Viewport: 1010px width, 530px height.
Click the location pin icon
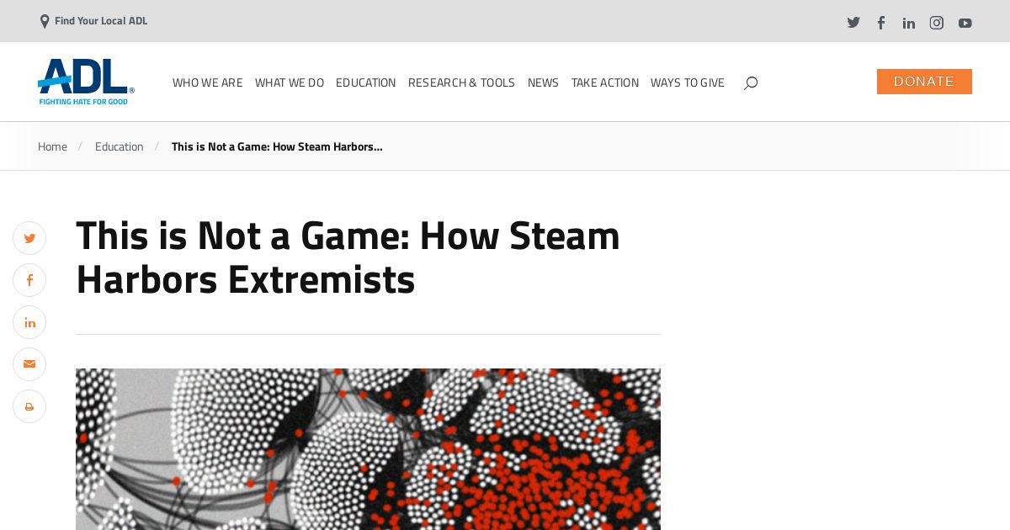pyautogui.click(x=45, y=21)
